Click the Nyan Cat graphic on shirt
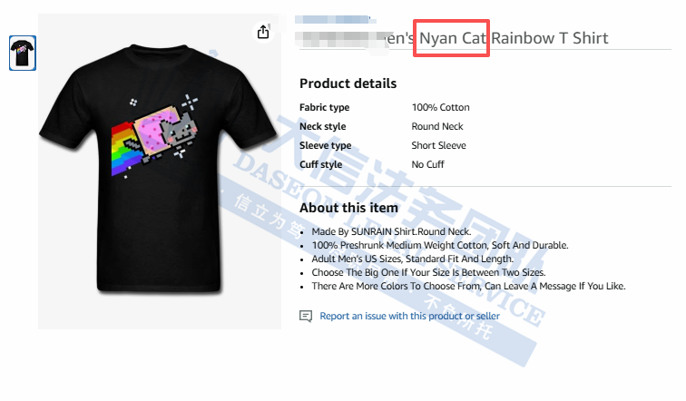686x401 pixels. click(x=155, y=133)
